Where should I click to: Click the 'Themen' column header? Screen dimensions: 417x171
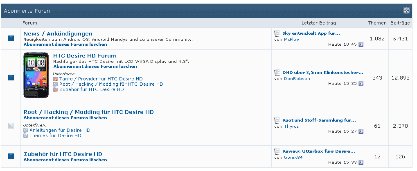[377, 23]
